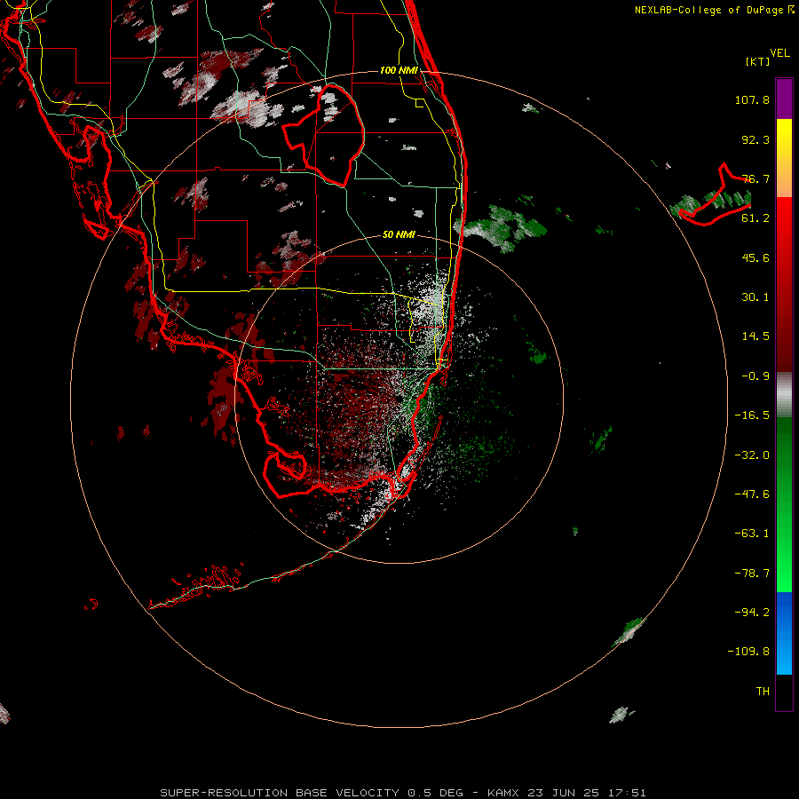Click the gray near-zero segment of the color bar
Image resolution: width=799 pixels, height=799 pixels.
(x=784, y=395)
